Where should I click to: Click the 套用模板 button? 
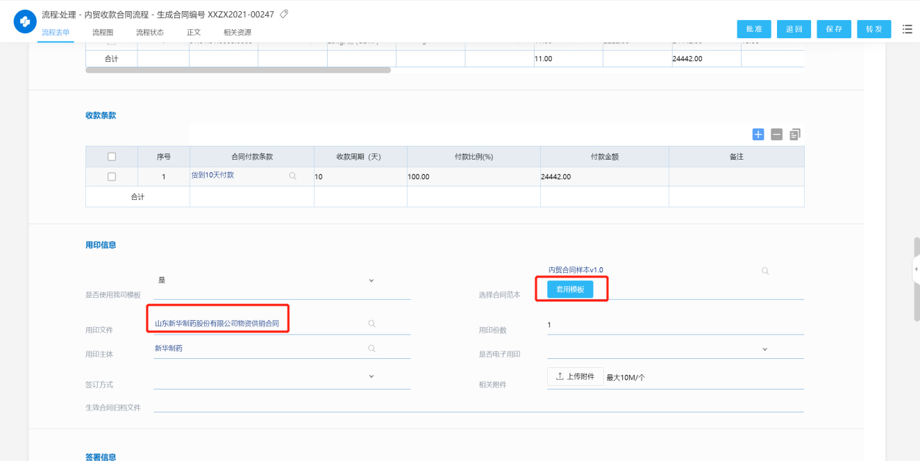[x=570, y=290]
